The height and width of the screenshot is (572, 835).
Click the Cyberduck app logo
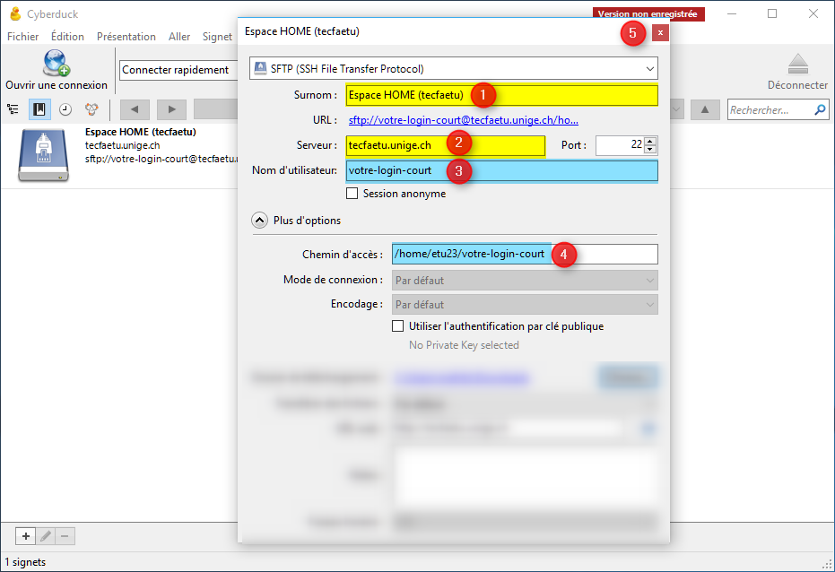[15, 13]
